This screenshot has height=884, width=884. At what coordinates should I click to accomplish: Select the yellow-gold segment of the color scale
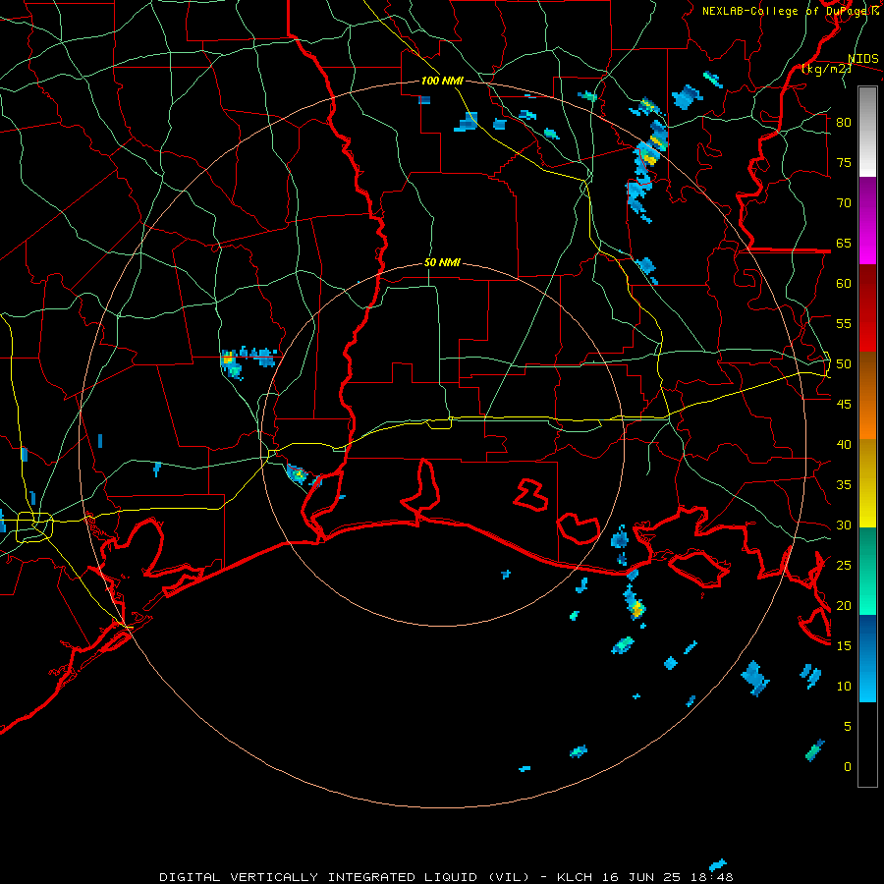tap(867, 483)
